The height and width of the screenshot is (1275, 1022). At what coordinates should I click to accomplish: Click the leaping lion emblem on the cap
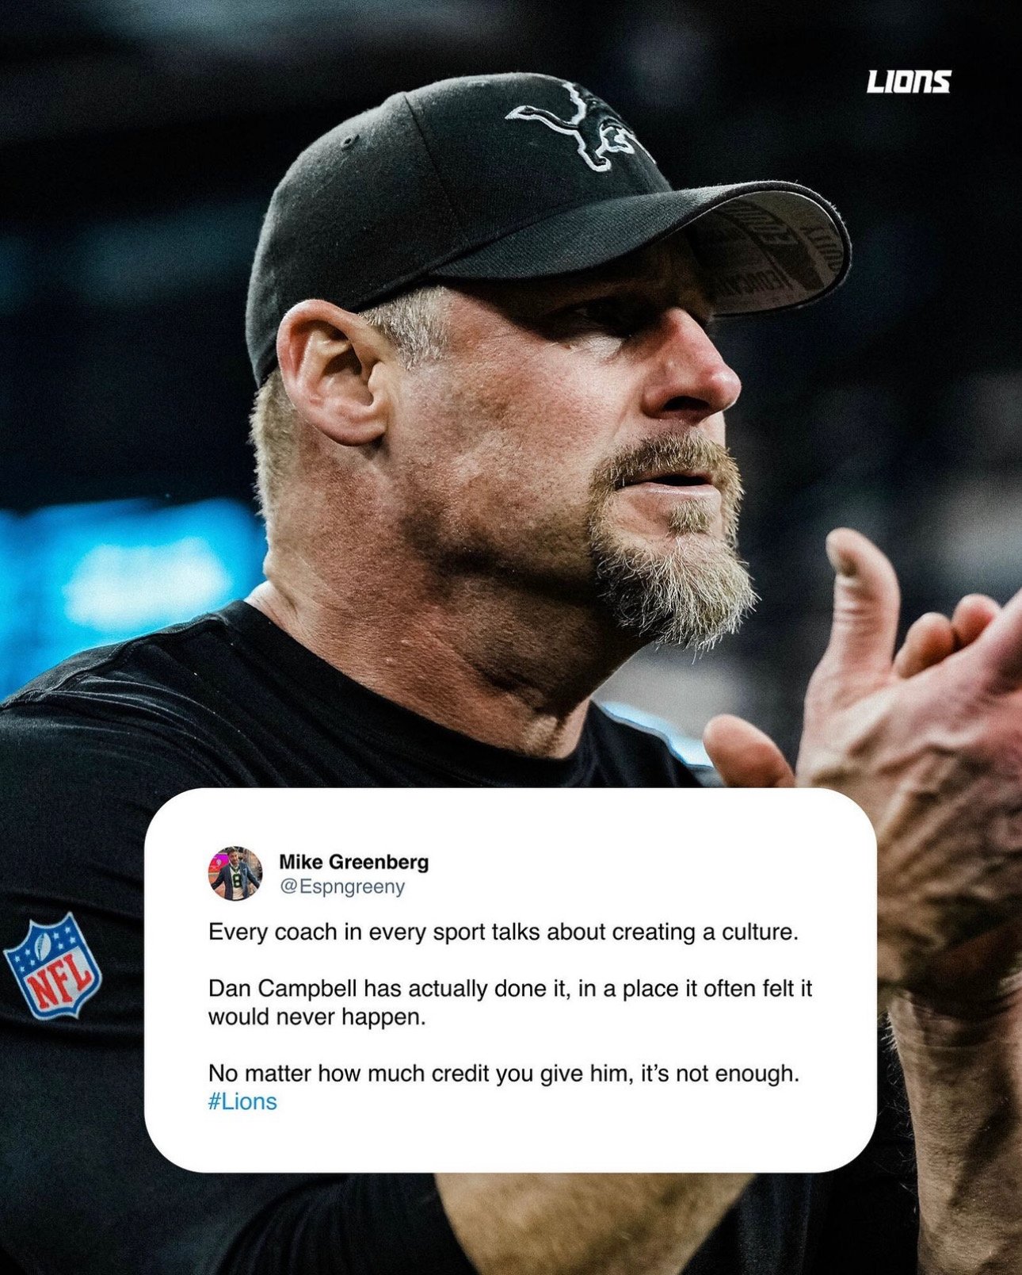[581, 127]
